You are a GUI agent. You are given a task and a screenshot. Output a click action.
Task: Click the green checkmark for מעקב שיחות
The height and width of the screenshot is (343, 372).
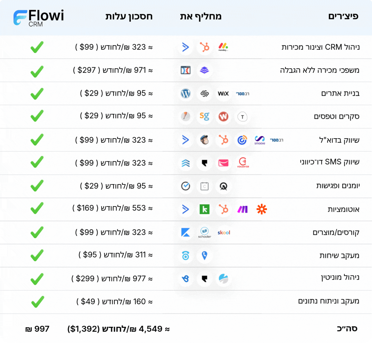37,255
